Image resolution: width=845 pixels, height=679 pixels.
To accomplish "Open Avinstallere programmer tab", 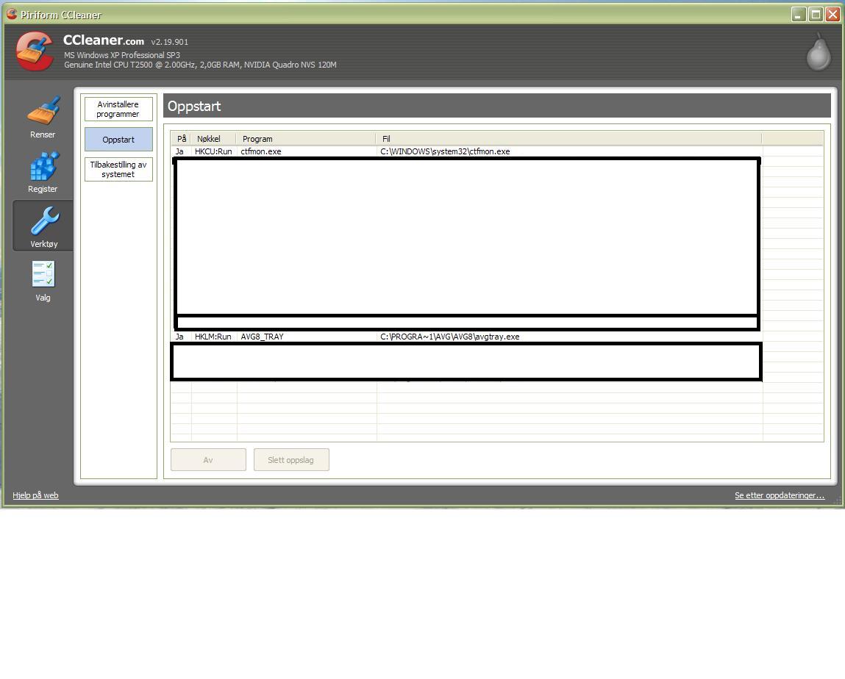I will tap(118, 109).
